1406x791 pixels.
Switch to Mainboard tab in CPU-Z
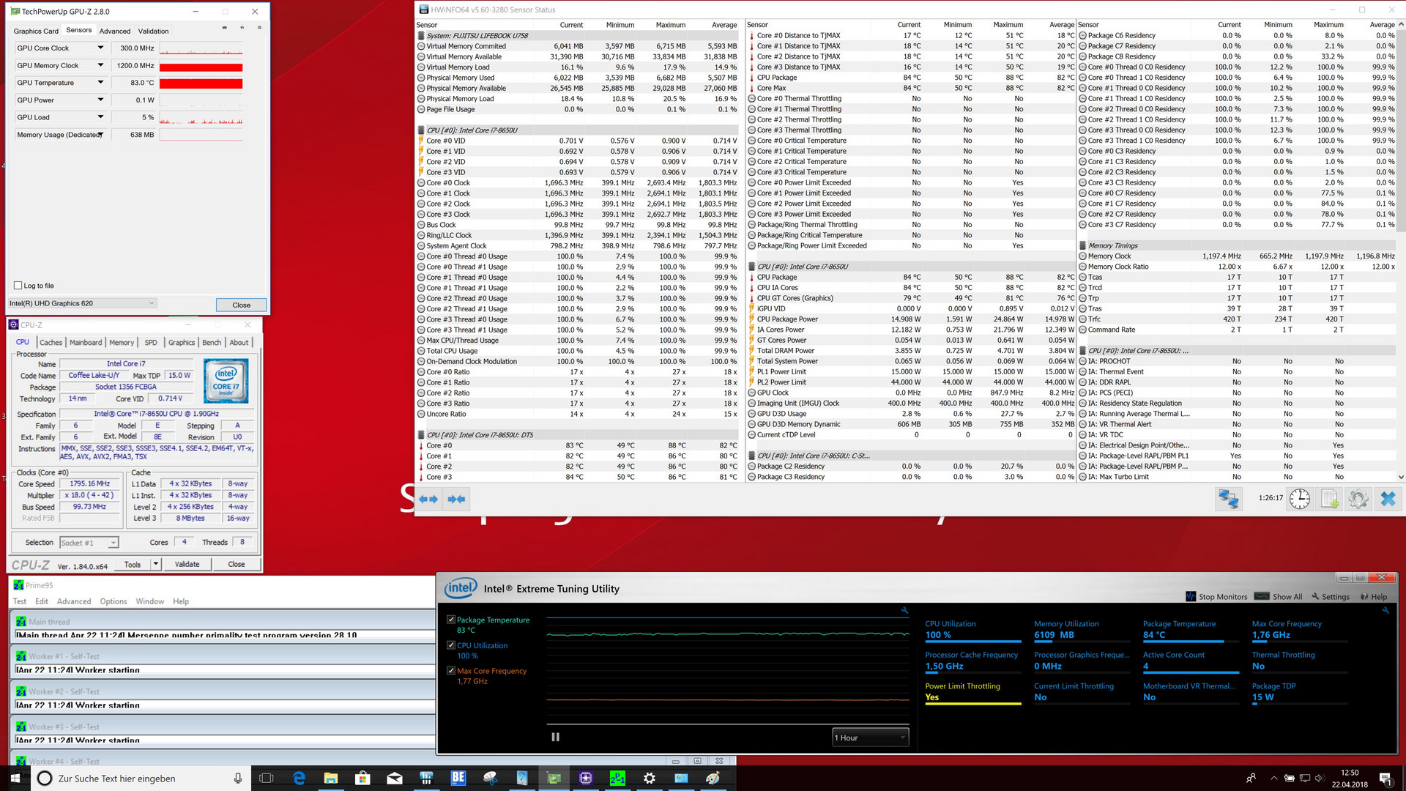click(86, 343)
